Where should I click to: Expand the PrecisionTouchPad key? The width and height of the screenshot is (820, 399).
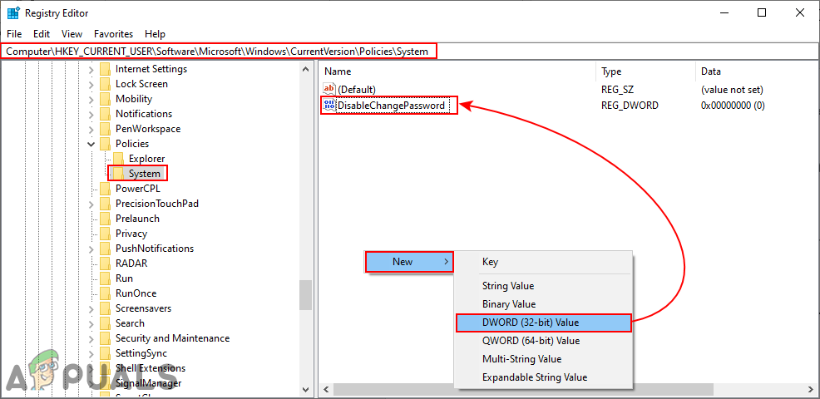[x=91, y=204]
